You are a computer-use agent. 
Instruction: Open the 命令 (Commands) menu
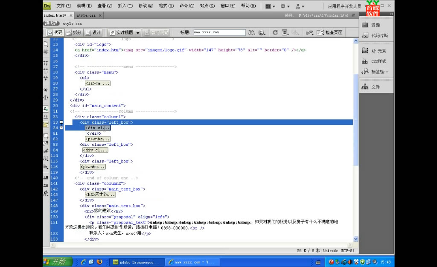tap(187, 6)
